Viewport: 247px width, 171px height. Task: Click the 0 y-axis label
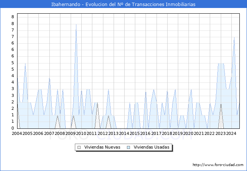tap(13, 128)
